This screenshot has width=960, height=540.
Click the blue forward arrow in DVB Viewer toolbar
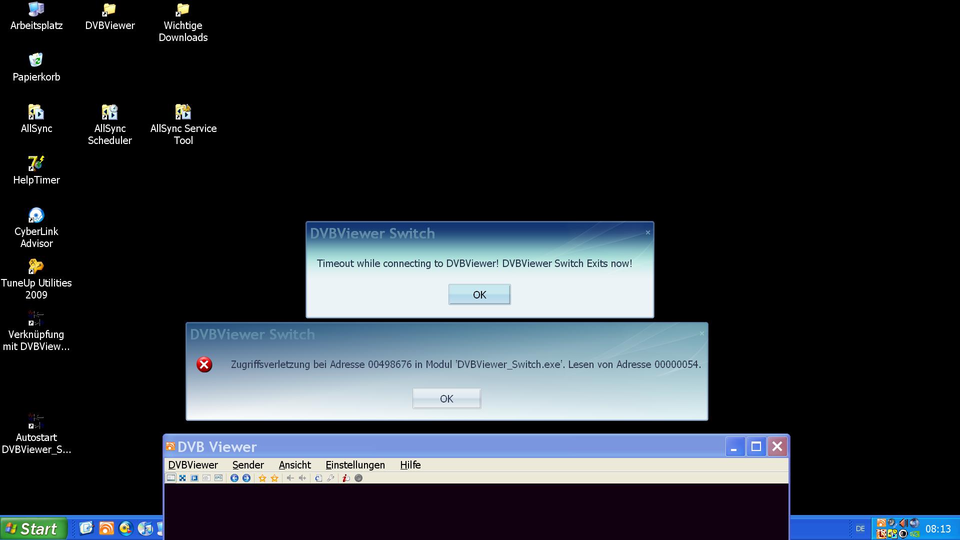[246, 478]
